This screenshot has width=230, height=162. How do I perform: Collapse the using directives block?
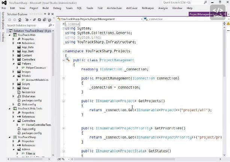[63, 28]
